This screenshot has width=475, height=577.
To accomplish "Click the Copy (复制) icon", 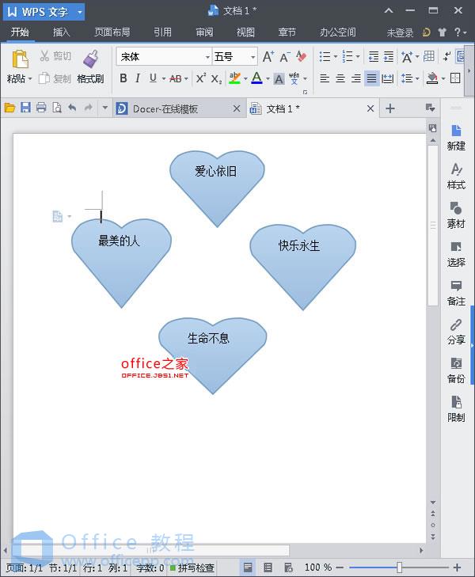I will click(44, 78).
